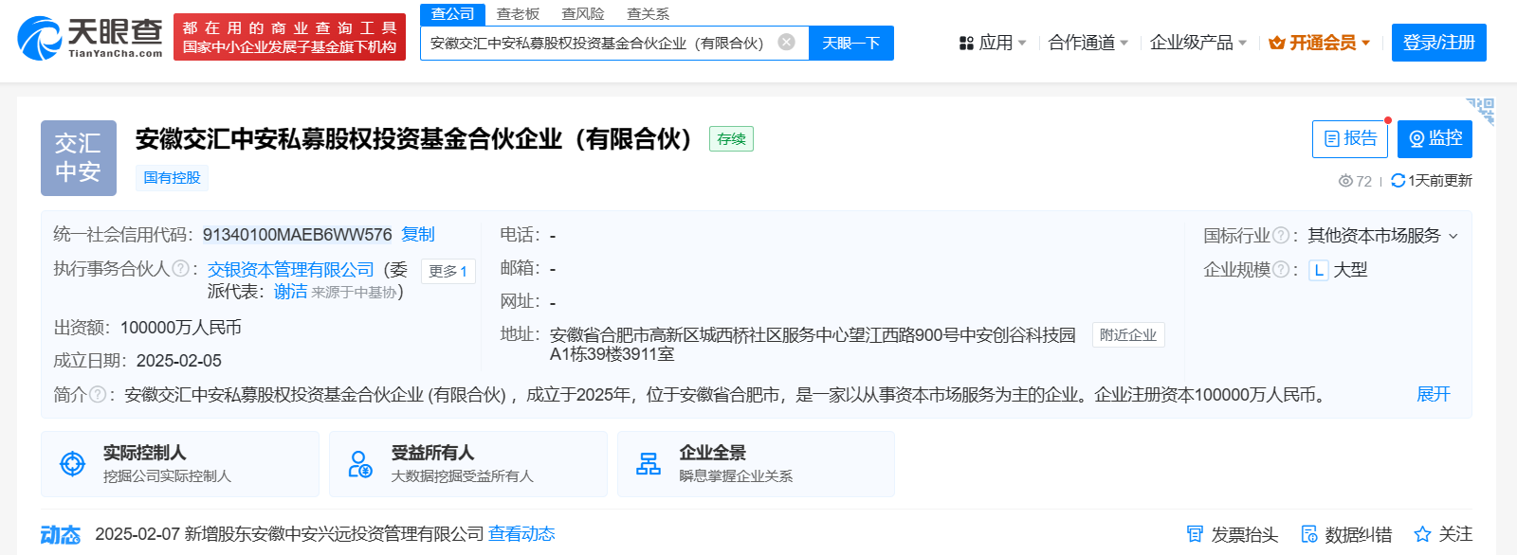Click the 发票抬头 button
This screenshot has width=1517, height=555.
(1233, 534)
